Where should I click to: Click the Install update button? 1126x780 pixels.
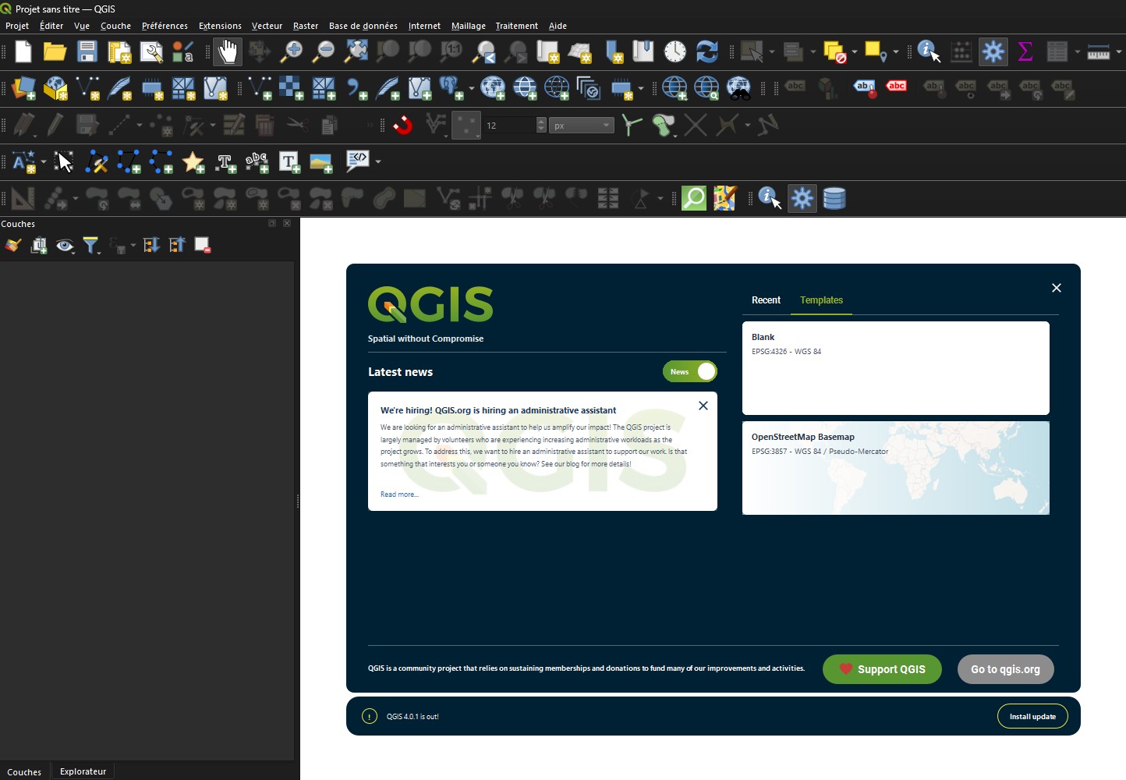pos(1032,716)
